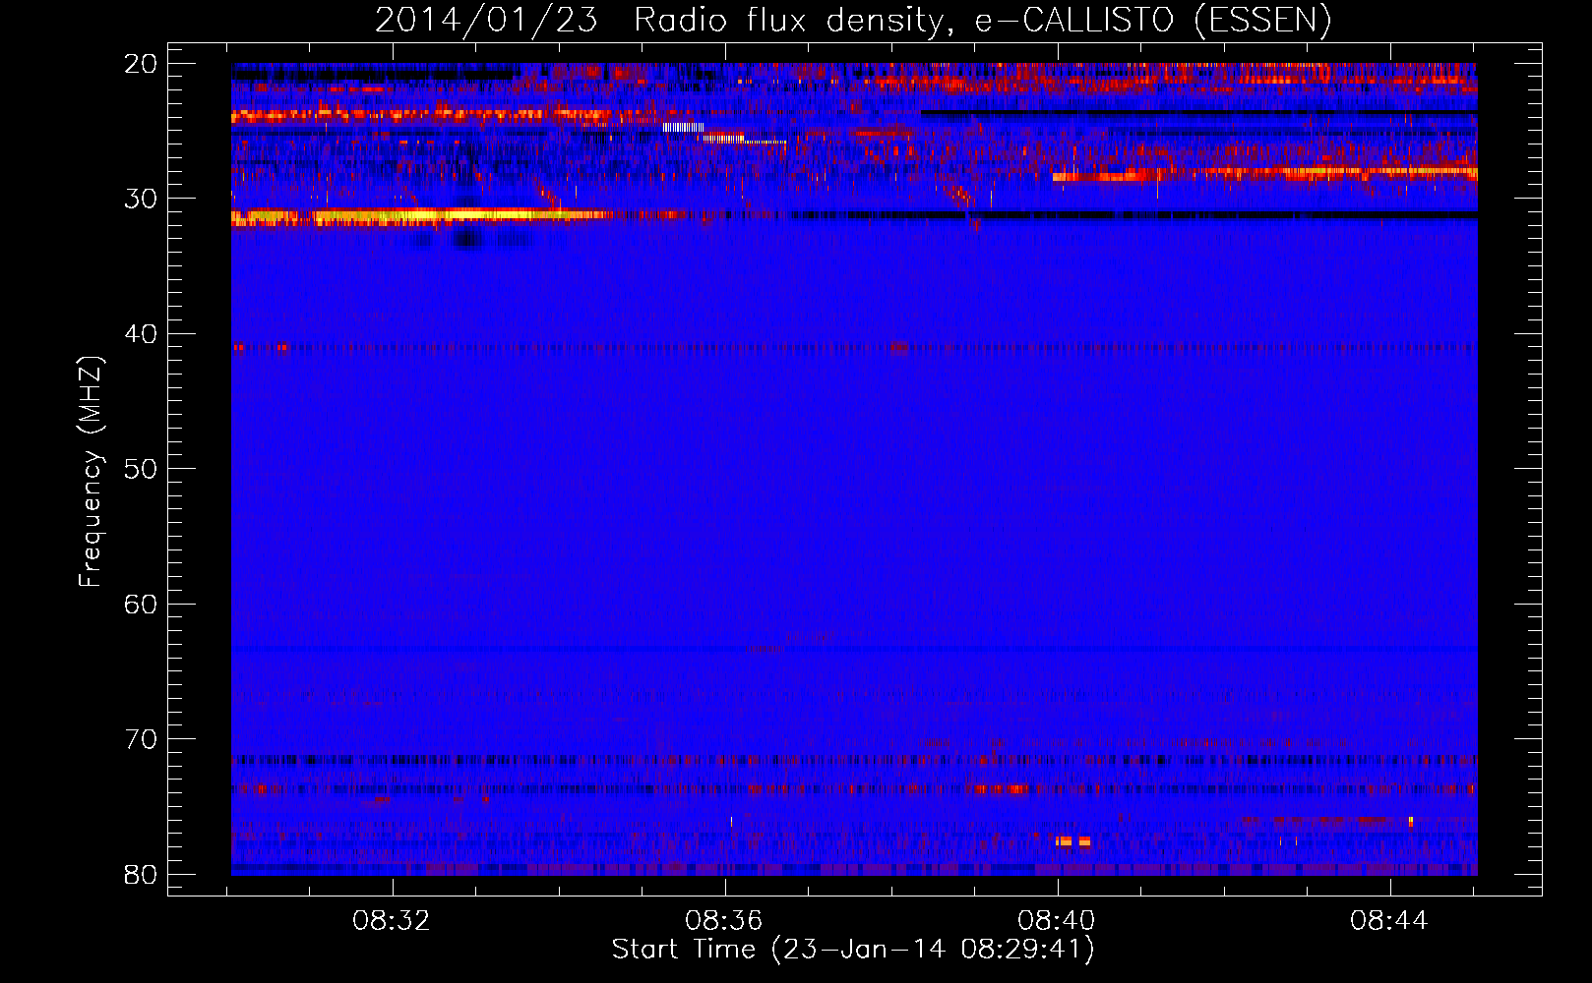Click the 08:44 time tick label
1592x983 pixels.
click(x=1389, y=921)
